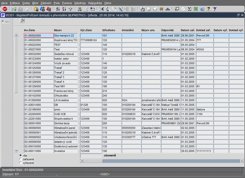This screenshot has height=178, width=245.
Task: Click the Sum (sigma) toolbar icon
Action: (x=190, y=9)
